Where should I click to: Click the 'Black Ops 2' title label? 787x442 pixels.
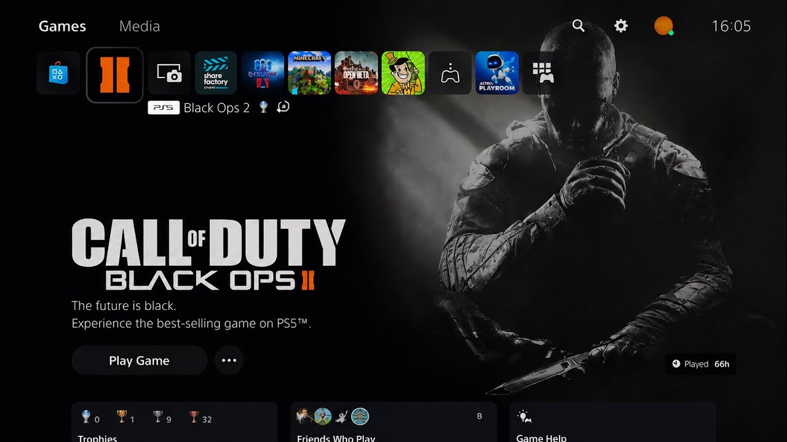click(217, 108)
